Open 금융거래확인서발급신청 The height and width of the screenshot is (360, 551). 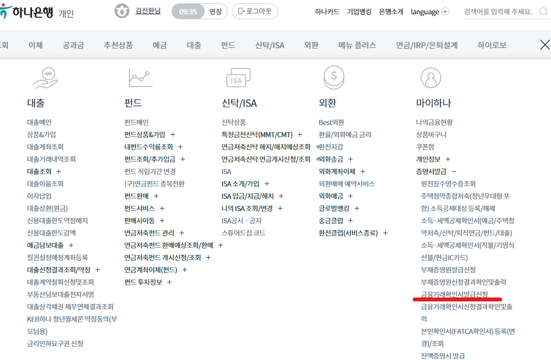click(x=455, y=294)
